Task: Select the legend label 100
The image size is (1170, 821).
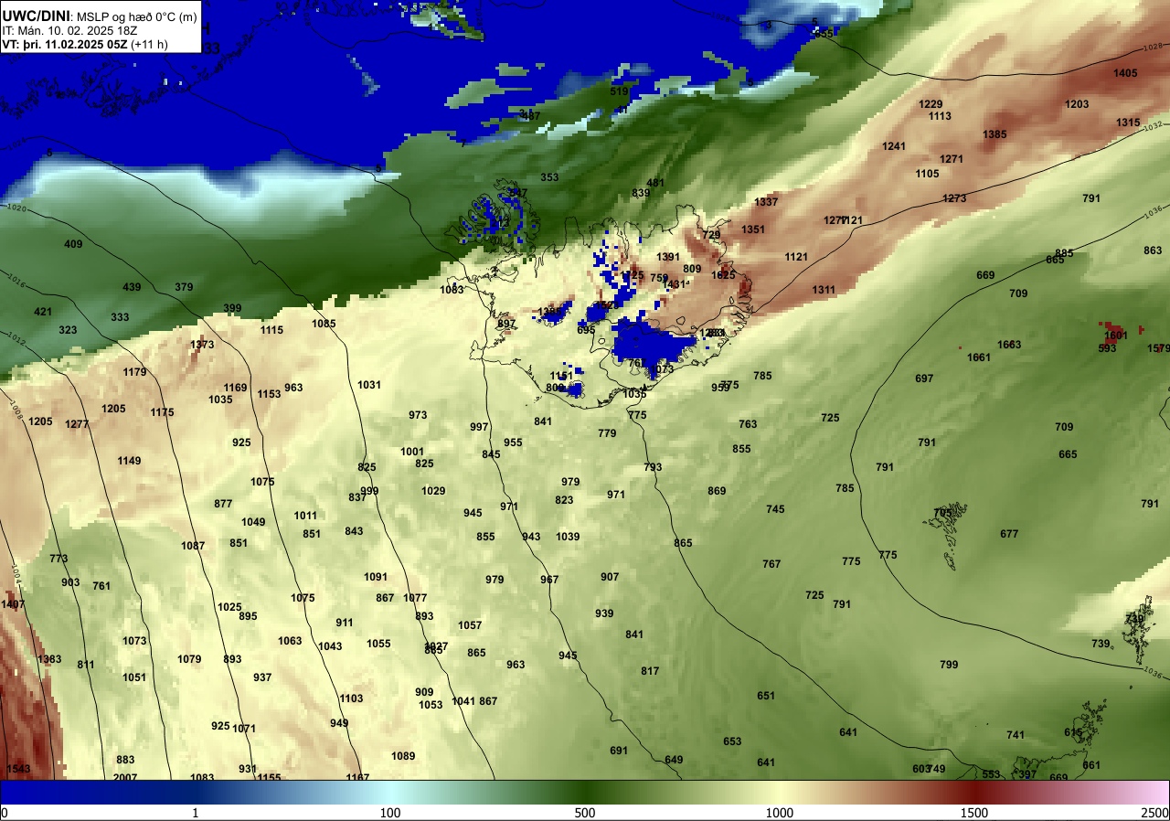Action: tap(390, 813)
